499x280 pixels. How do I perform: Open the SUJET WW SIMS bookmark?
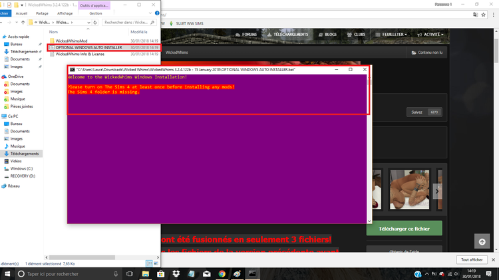pyautogui.click(x=186, y=23)
